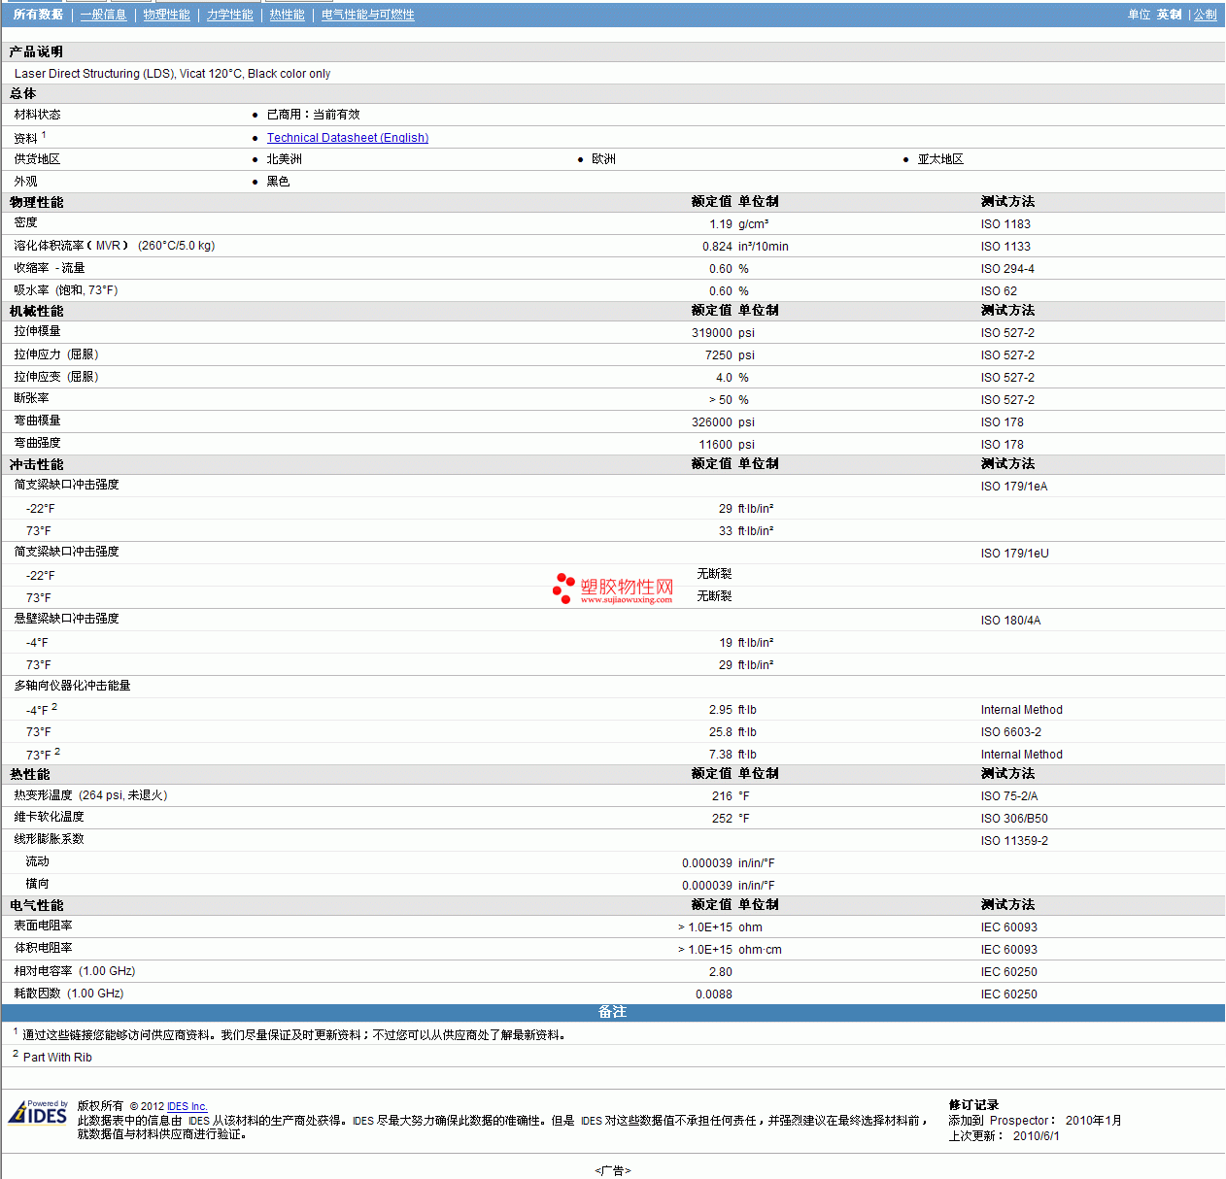Open the IDES Inc. link
Image resolution: width=1226 pixels, height=1179 pixels.
point(187,1106)
